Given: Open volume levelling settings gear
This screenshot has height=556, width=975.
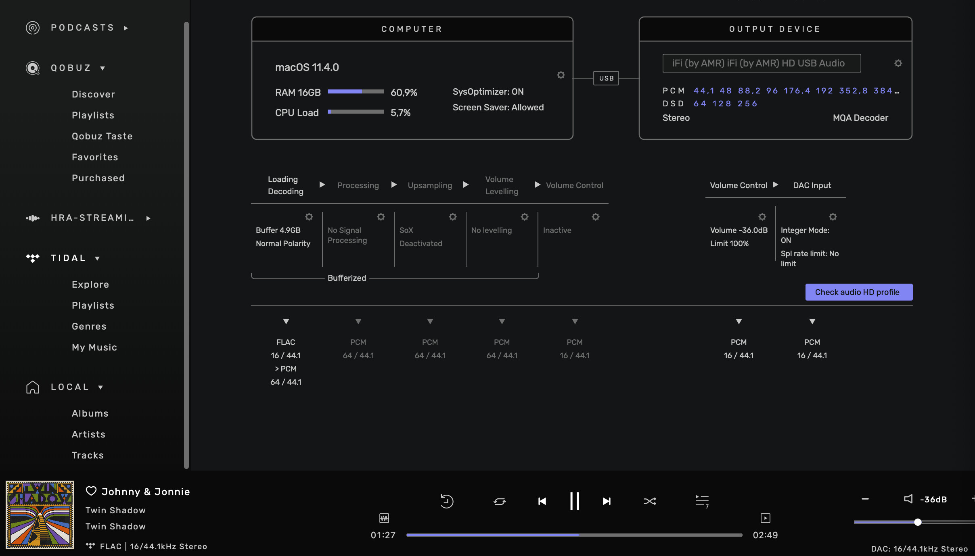Looking at the screenshot, I should pos(525,217).
